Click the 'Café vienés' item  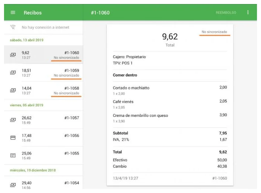click(x=123, y=102)
